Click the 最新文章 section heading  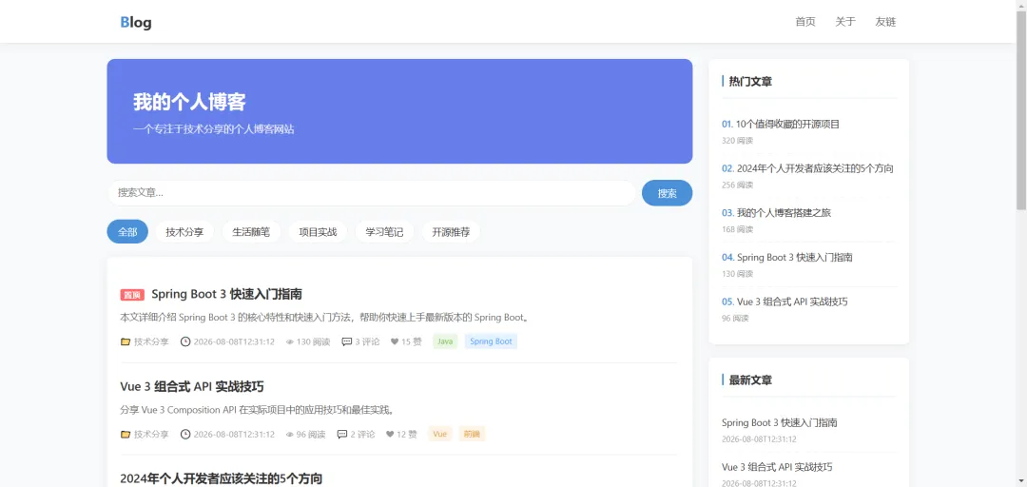click(750, 380)
